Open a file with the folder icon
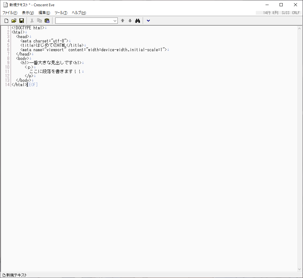 click(14, 21)
